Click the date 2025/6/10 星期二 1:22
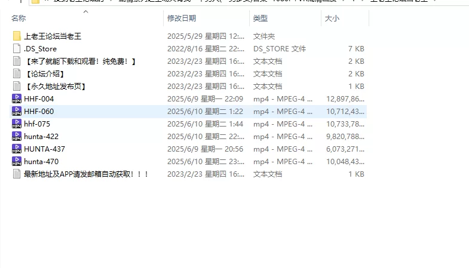The image size is (469, 268). tap(205, 111)
